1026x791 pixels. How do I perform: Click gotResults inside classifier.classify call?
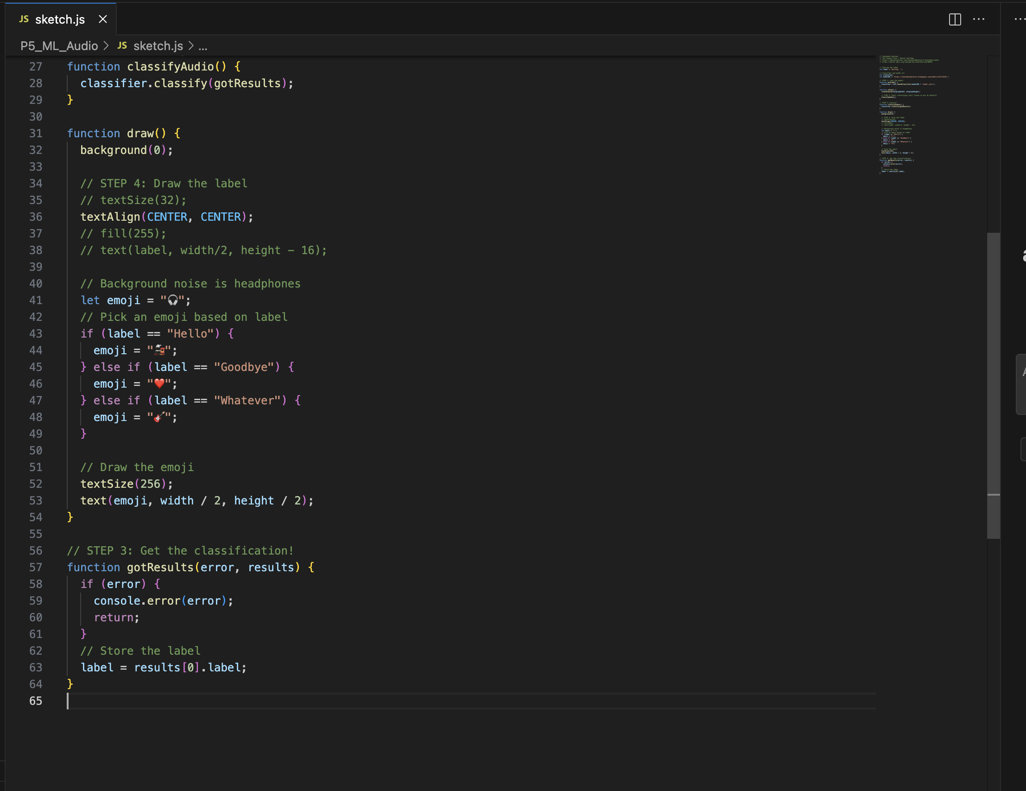[247, 83]
